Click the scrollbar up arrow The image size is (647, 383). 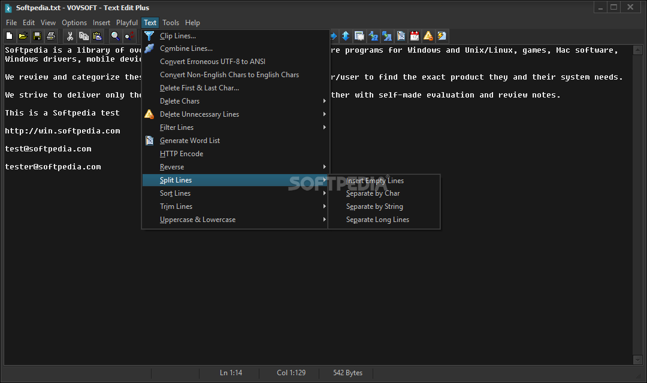click(x=637, y=50)
